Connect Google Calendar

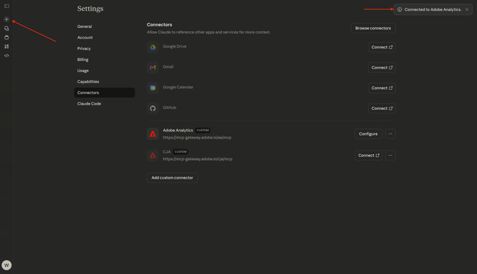[382, 88]
